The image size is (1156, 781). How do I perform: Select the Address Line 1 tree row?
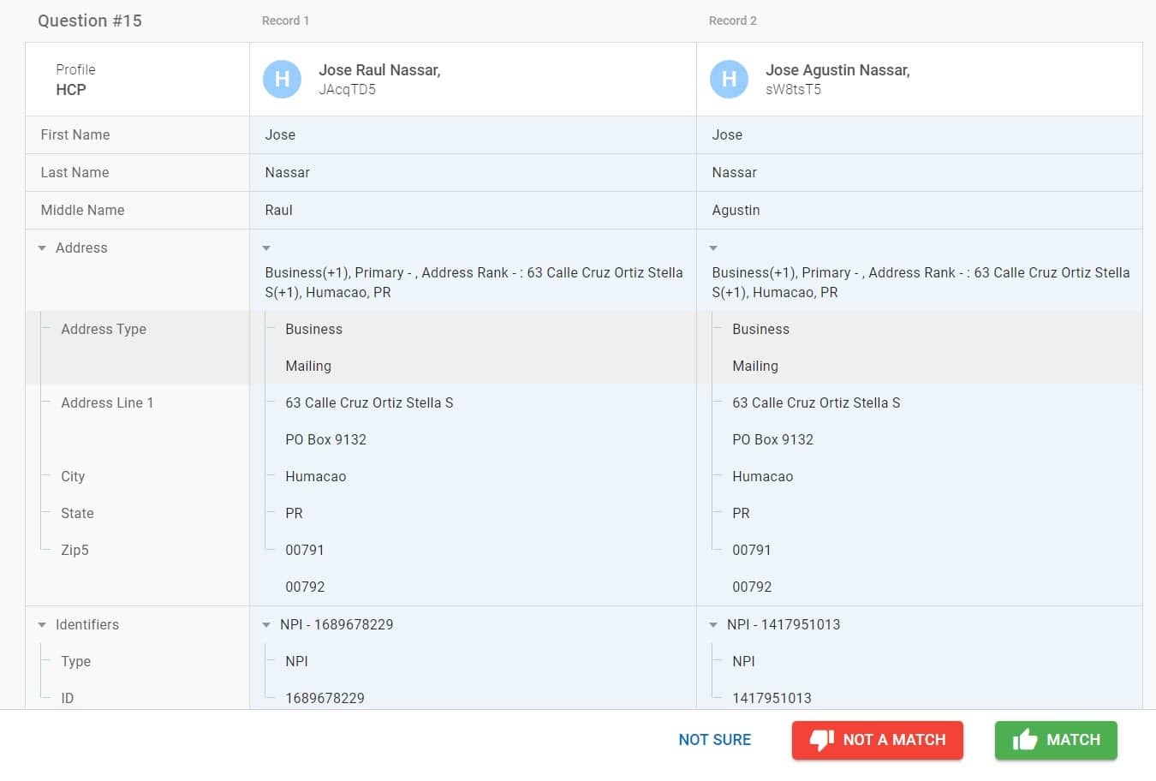(107, 403)
